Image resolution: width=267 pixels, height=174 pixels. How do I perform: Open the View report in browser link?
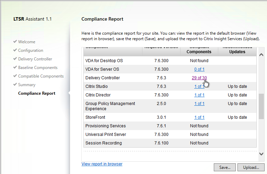[x=102, y=164]
